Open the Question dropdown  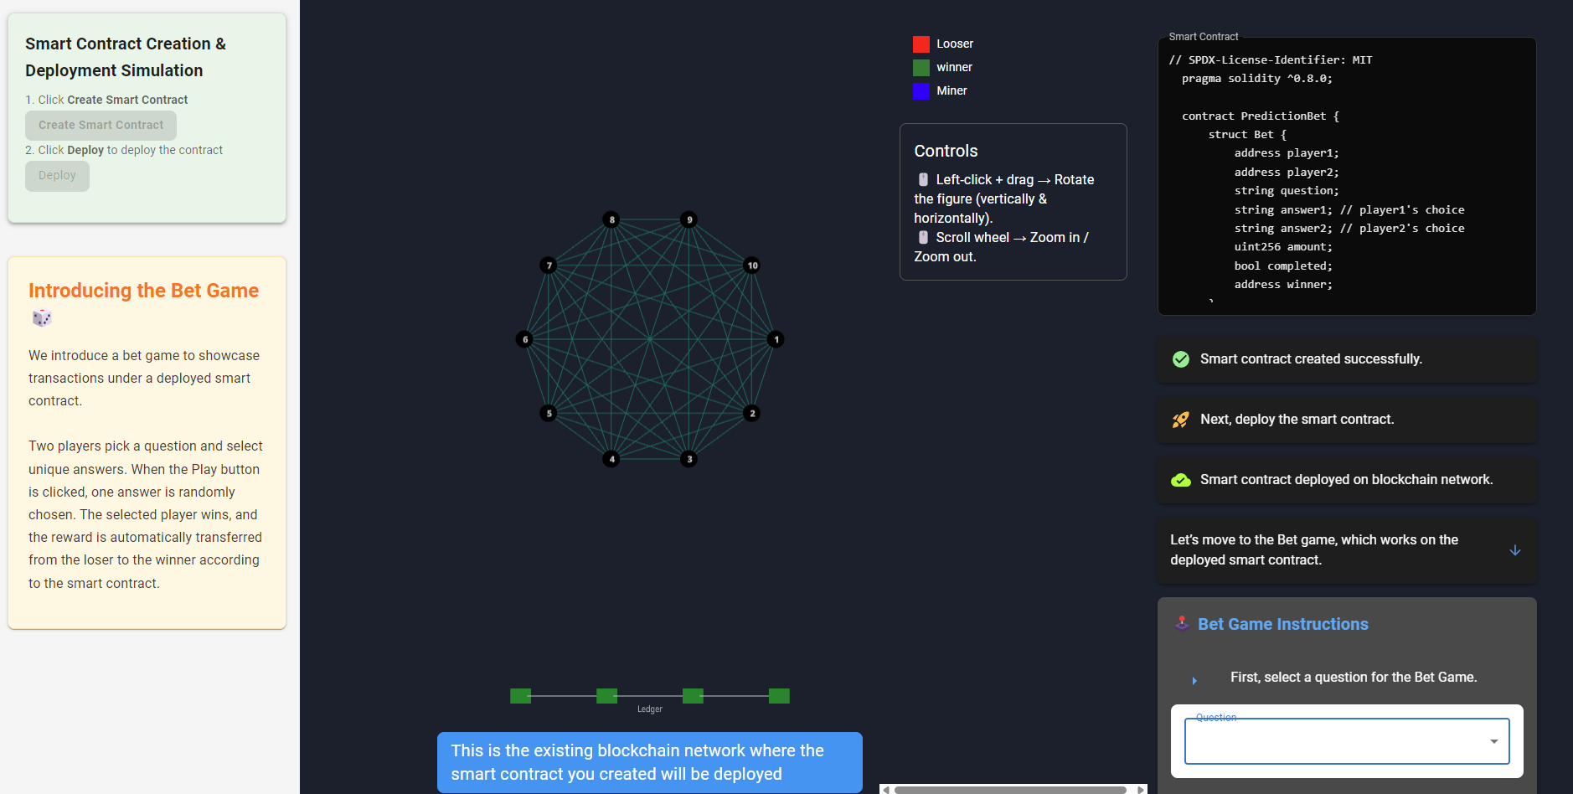[x=1347, y=741]
